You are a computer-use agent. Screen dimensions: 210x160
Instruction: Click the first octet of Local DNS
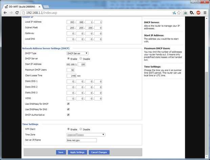point(70,39)
